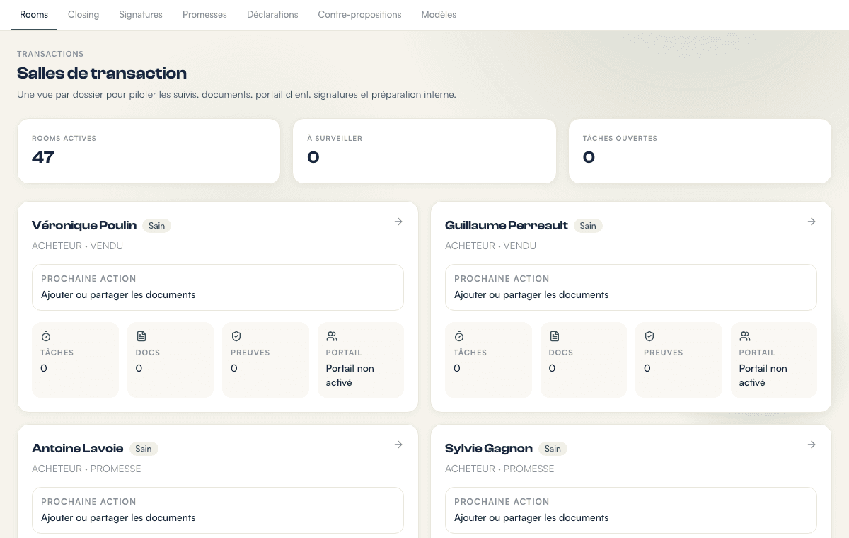This screenshot has width=849, height=538.
Task: Open Sylvie Gagnon room arrow
Action: tap(812, 445)
